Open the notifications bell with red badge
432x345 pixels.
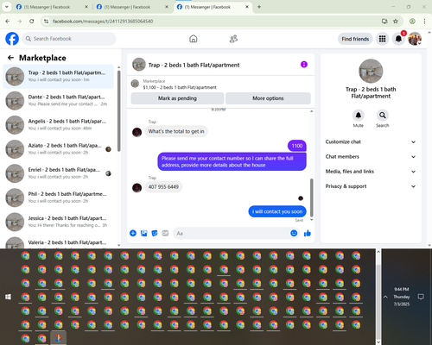click(x=398, y=39)
